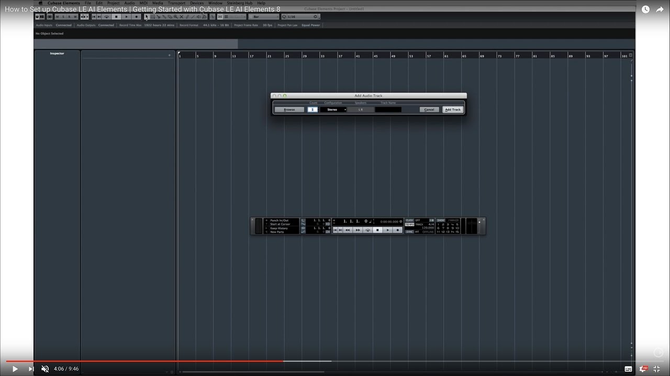Click Record in the top toolbar
This screenshot has height=376, width=670.
137,17
